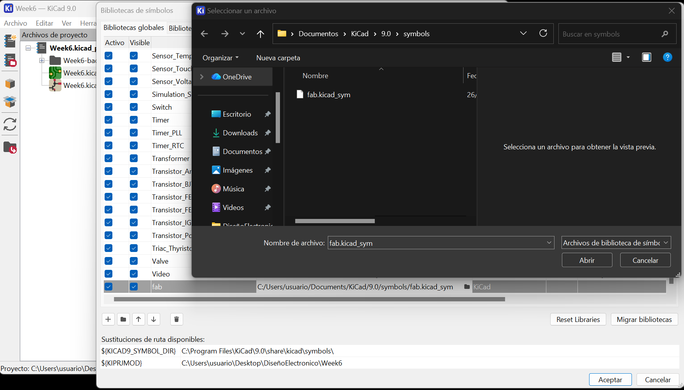Image resolution: width=684 pixels, height=390 pixels.
Task: Open recent locations dropdown arrow
Action: pyautogui.click(x=243, y=34)
